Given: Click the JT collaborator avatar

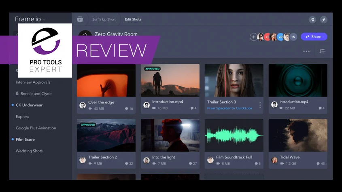Looking at the screenshot, I should [267, 37].
